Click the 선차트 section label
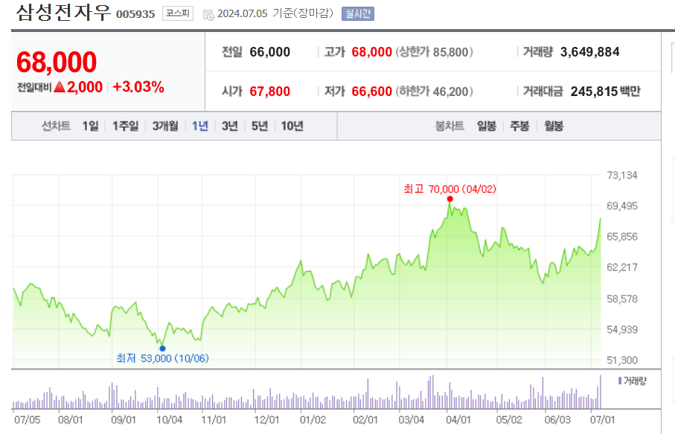 point(56,126)
